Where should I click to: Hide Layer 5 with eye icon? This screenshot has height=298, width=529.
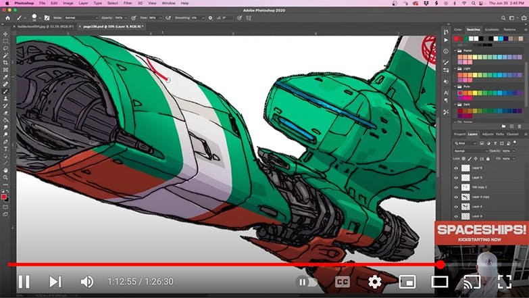click(456, 178)
